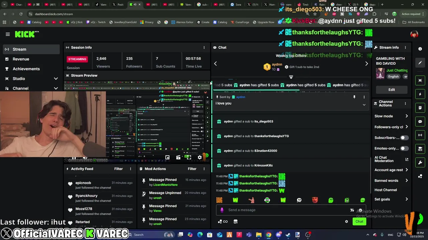Go to previous top gifters slide
Image resolution: width=428 pixels, height=240 pixels.
215,63
